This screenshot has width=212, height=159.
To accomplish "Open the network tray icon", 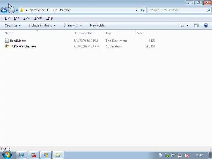I will (180, 156).
